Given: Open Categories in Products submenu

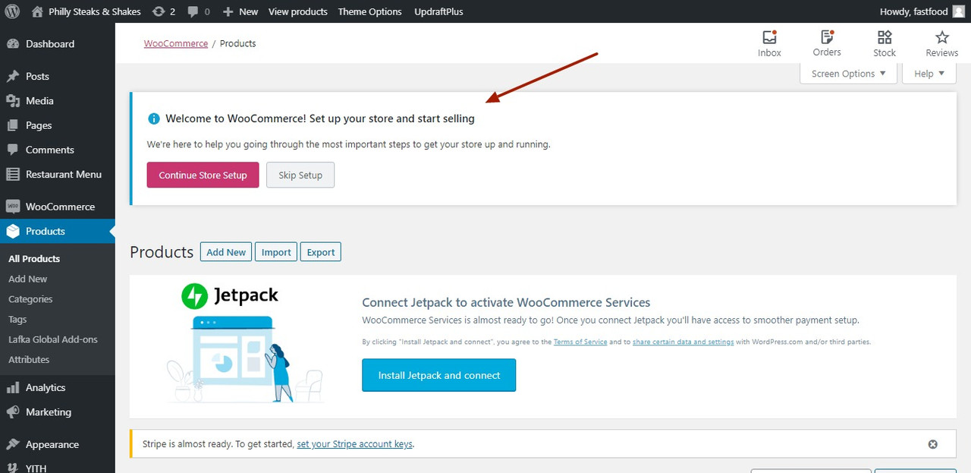Looking at the screenshot, I should tap(30, 299).
